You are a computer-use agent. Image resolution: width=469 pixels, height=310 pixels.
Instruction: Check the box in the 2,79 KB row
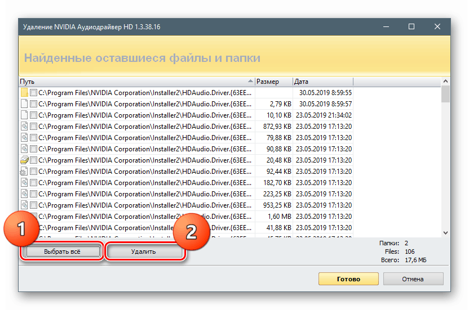pyautogui.click(x=33, y=104)
